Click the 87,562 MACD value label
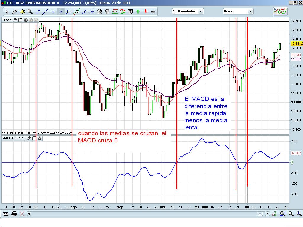This screenshot has width=303, height=227. [296, 153]
